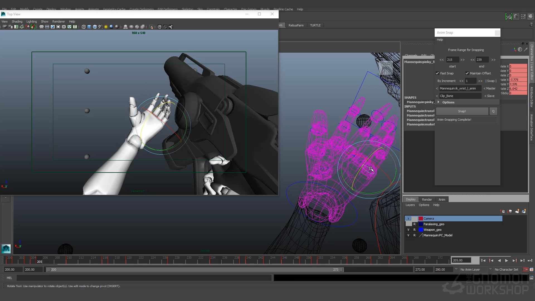
Task: Expand the Options section in Anim Snap
Action: point(438,102)
